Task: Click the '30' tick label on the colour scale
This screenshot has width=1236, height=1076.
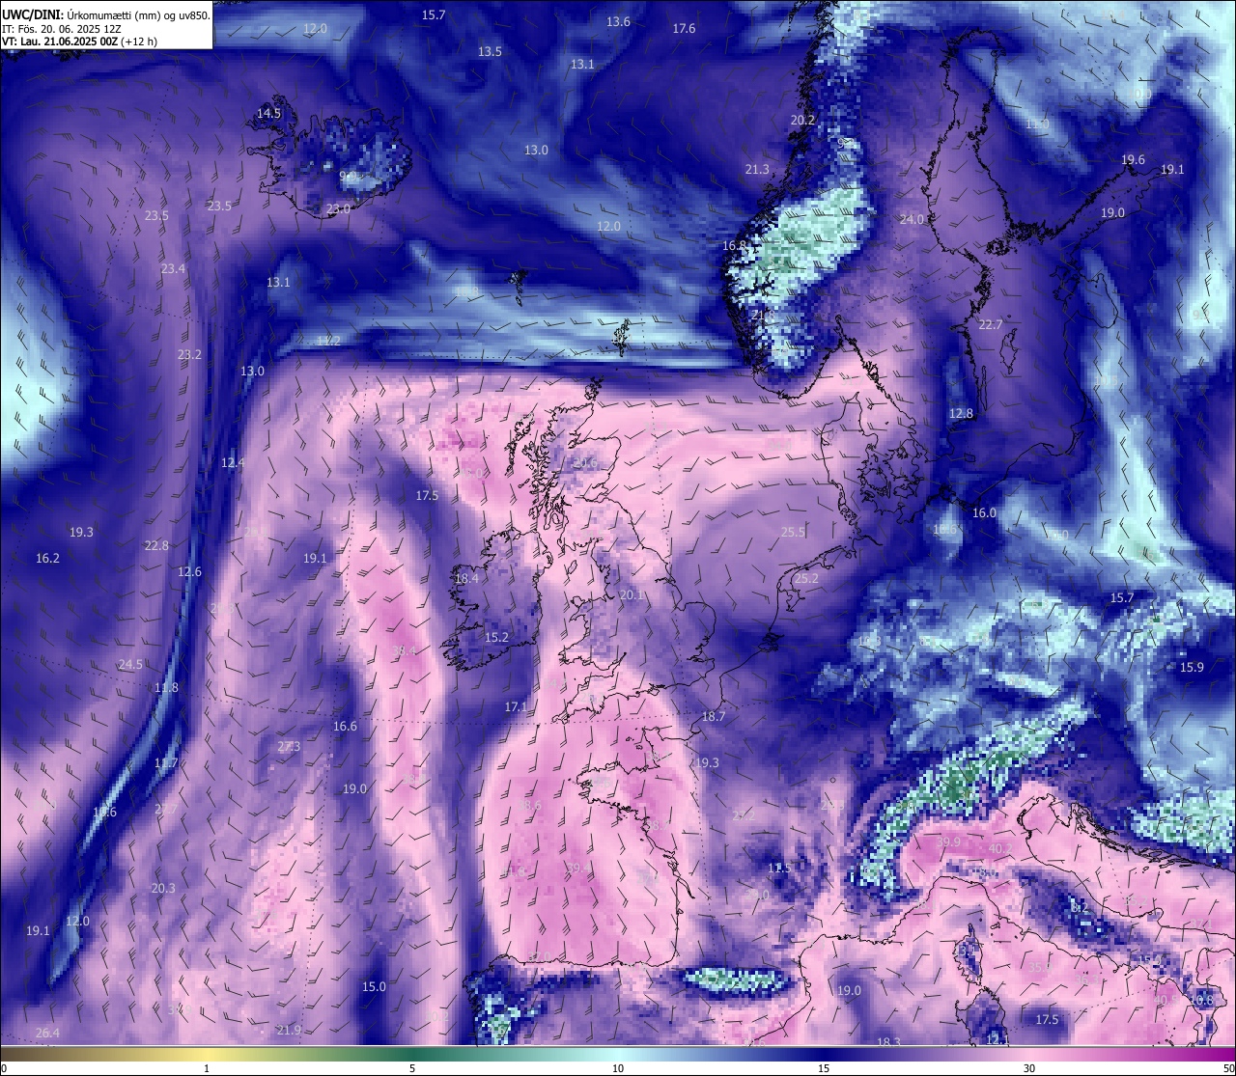Action: point(1029,1068)
